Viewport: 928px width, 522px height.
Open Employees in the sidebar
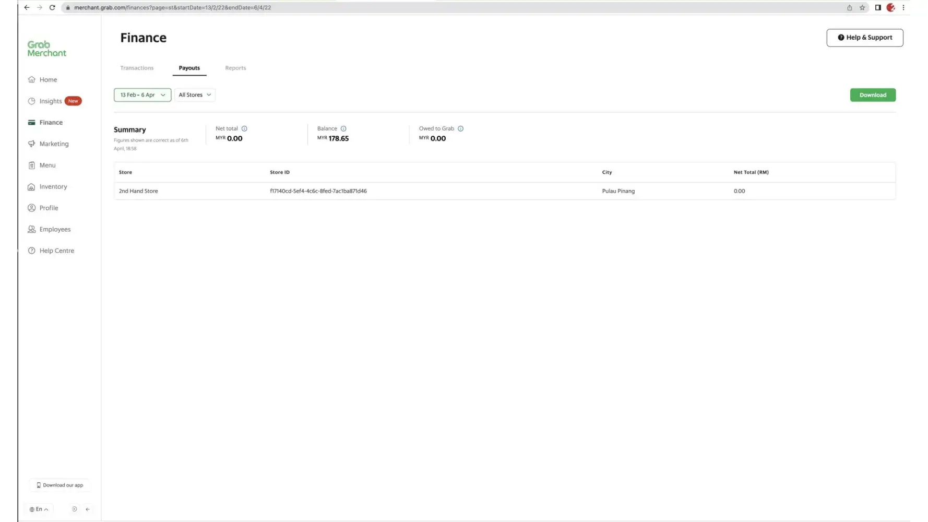tap(55, 230)
